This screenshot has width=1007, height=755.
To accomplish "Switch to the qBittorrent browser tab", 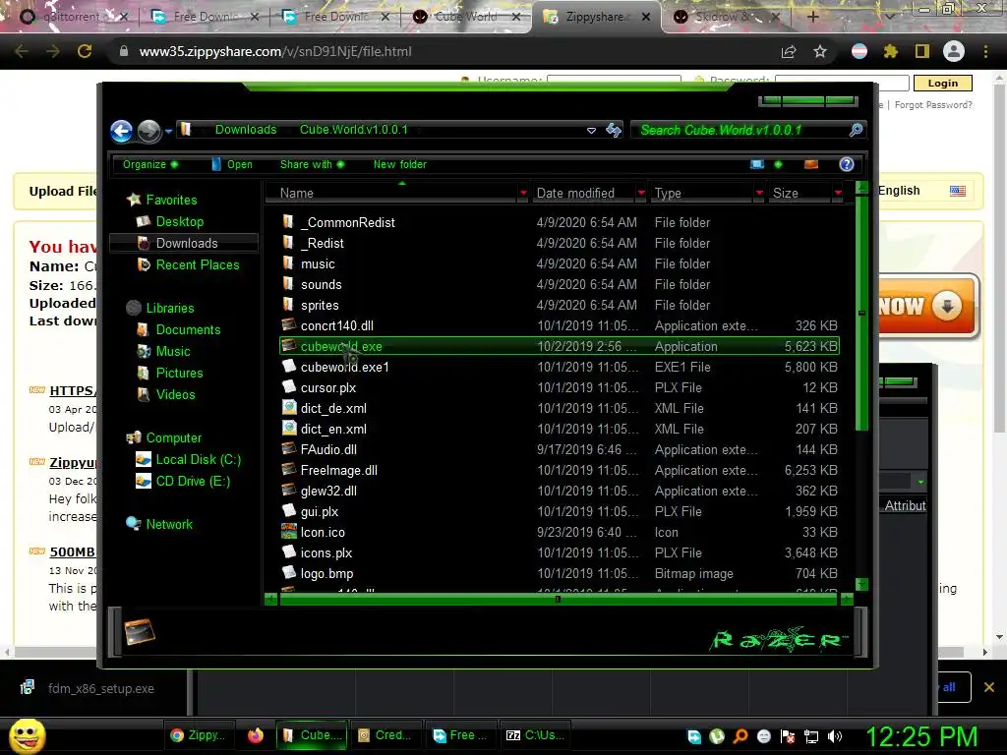I will [x=72, y=17].
